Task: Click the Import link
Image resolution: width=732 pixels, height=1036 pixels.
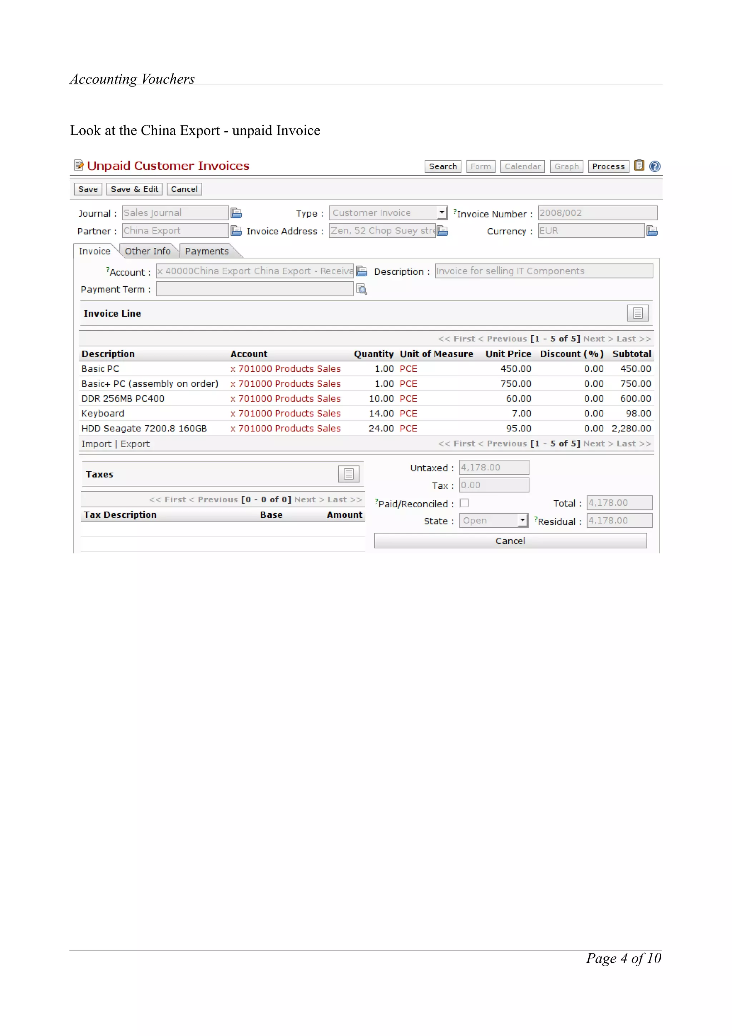Action: (96, 444)
